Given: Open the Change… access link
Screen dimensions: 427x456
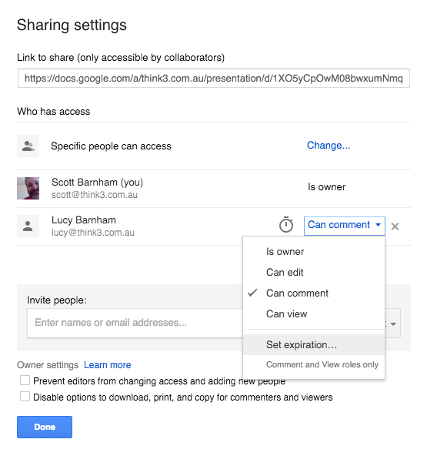Looking at the screenshot, I should click(x=329, y=145).
